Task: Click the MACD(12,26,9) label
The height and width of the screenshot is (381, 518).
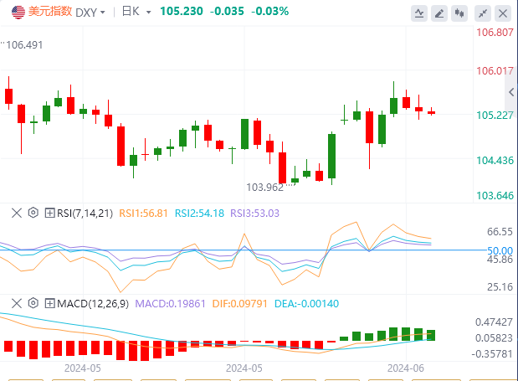Action: (93, 303)
